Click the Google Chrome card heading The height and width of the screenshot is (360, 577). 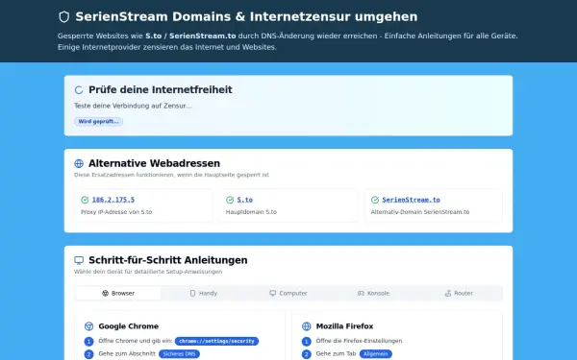(x=129, y=326)
